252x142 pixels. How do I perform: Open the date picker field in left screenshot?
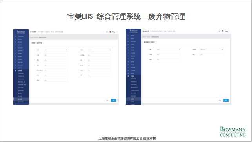[x=99, y=50]
